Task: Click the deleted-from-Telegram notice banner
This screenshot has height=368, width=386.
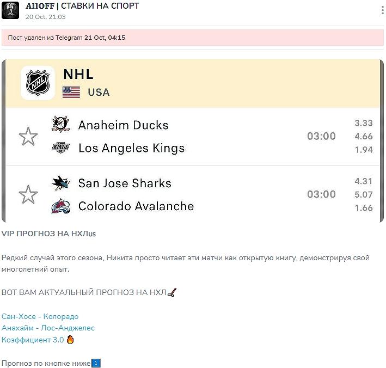Action: (x=193, y=38)
